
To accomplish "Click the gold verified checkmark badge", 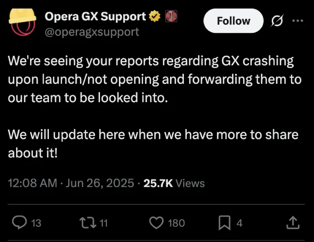I will pyautogui.click(x=155, y=17).
